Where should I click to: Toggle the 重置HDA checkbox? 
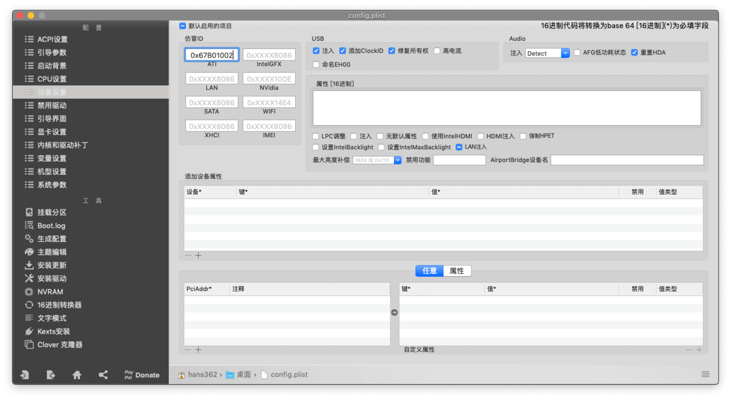[634, 53]
